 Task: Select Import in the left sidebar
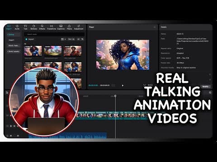tap(11, 40)
